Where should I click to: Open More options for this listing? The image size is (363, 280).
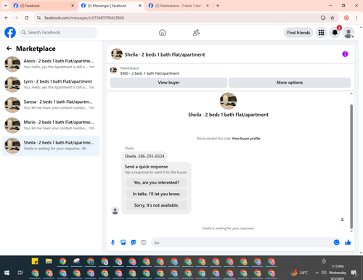coord(290,83)
